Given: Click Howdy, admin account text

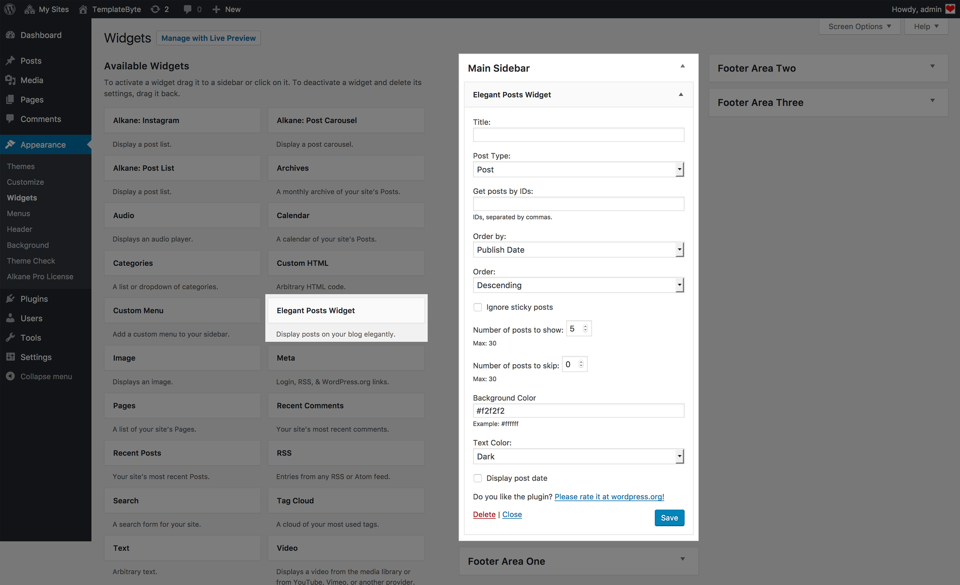Looking at the screenshot, I should point(916,9).
